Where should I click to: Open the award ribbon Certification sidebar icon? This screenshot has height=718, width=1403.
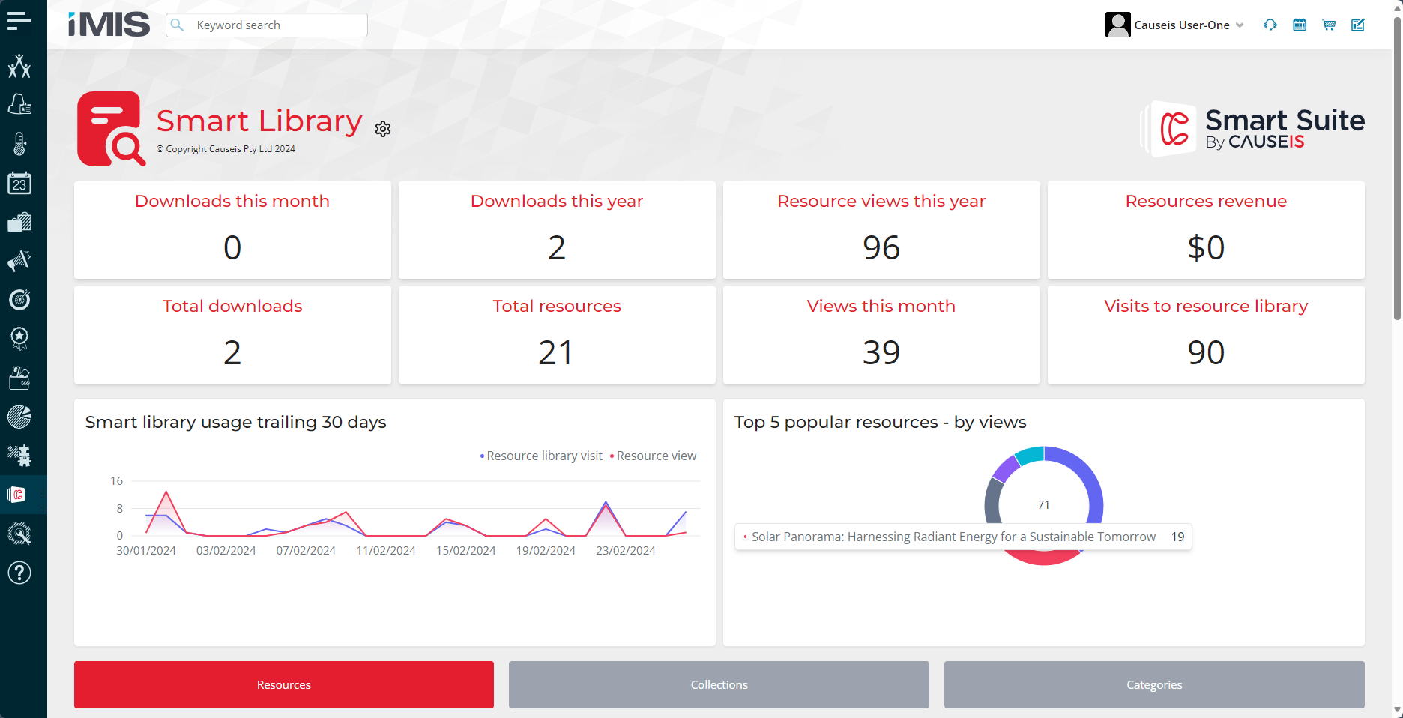[19, 339]
